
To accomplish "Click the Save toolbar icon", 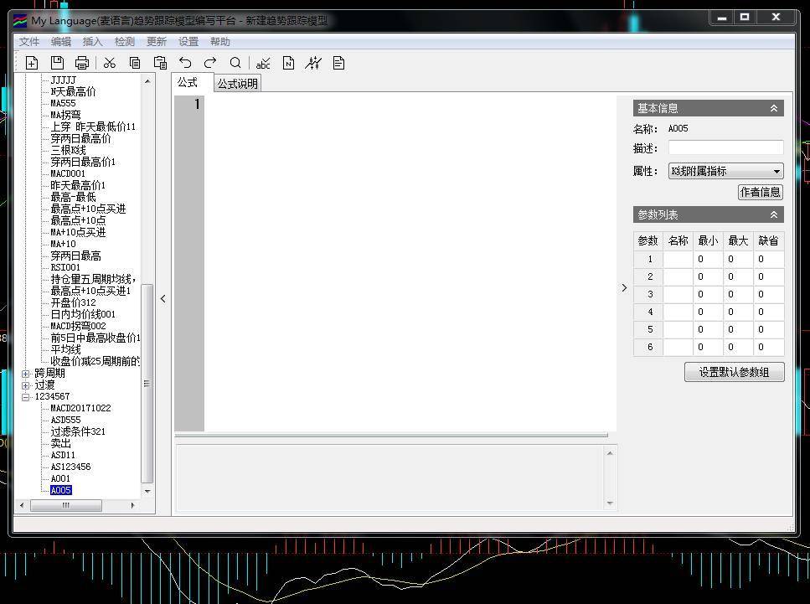I will (57, 63).
